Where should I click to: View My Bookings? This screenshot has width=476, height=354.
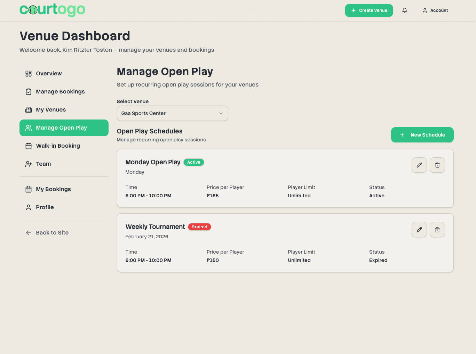53,189
